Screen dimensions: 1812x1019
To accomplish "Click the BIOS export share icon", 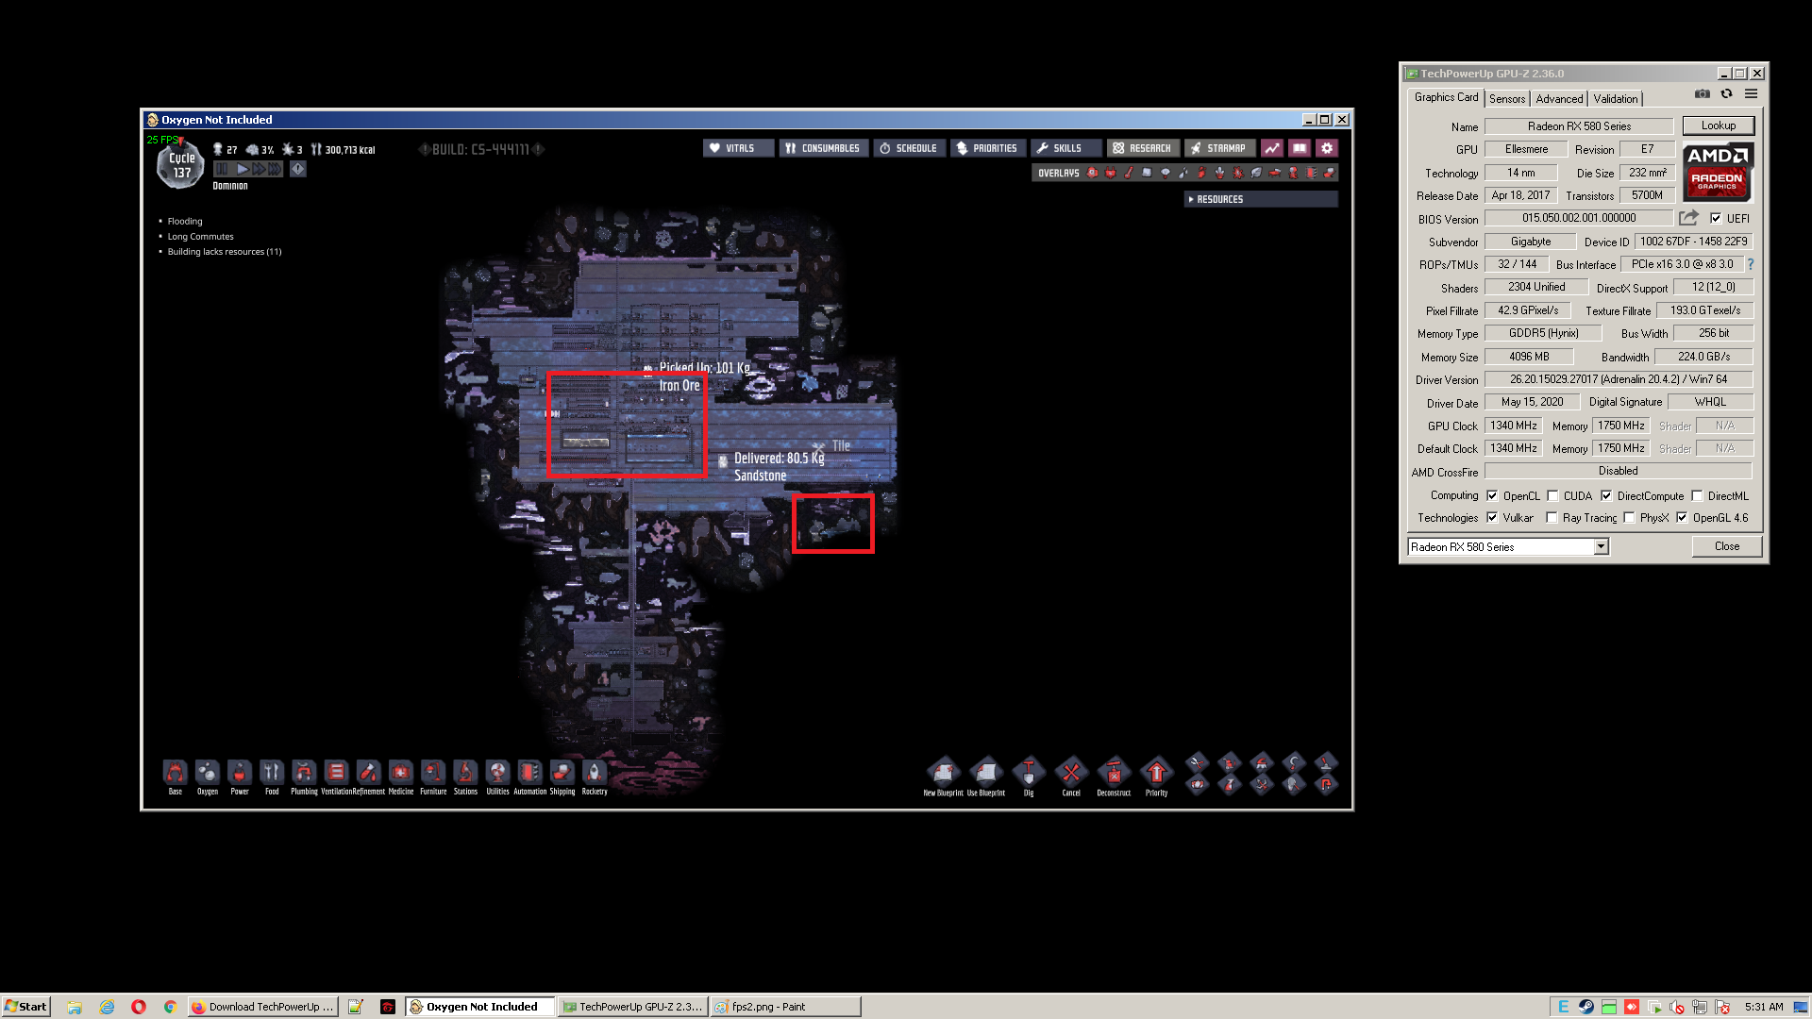I will tap(1688, 218).
